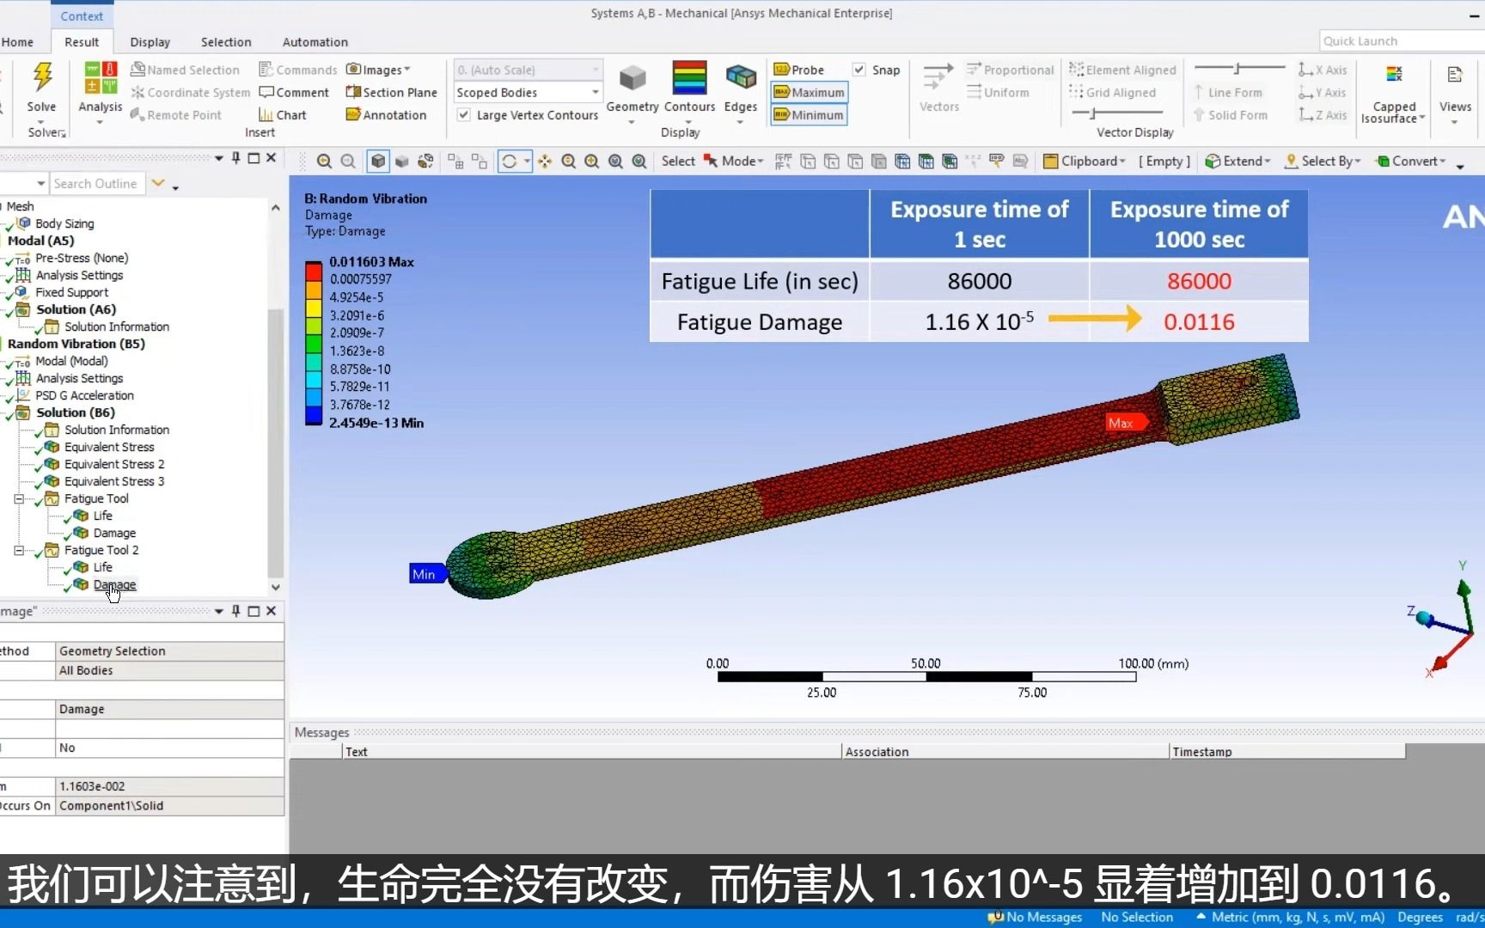Toggle the Maximum label display
This screenshot has height=928, width=1485.
point(807,92)
